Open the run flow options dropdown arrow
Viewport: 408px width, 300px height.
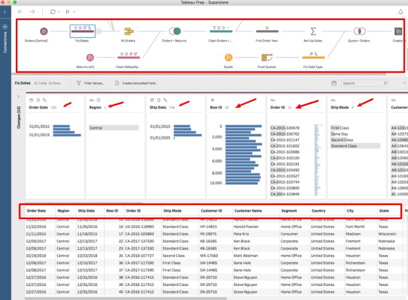74,12
